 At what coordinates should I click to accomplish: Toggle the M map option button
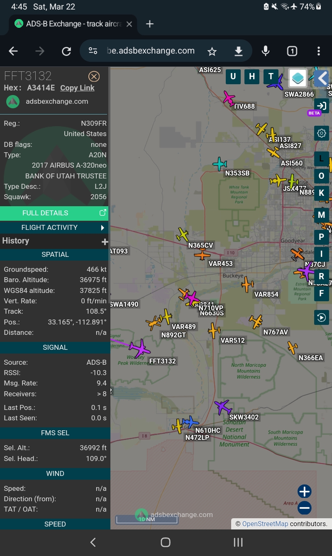click(x=322, y=215)
